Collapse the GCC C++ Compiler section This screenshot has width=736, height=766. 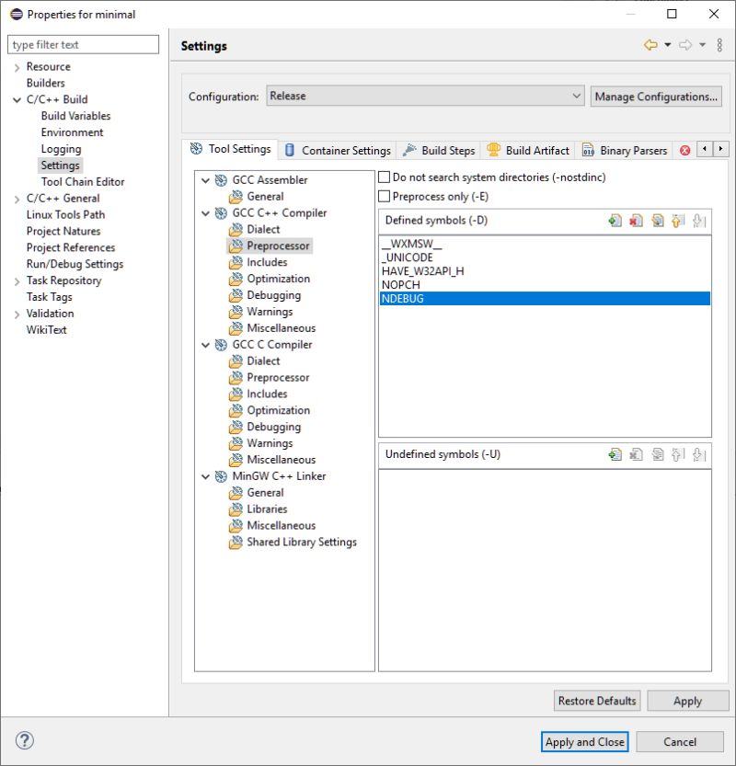click(x=204, y=212)
